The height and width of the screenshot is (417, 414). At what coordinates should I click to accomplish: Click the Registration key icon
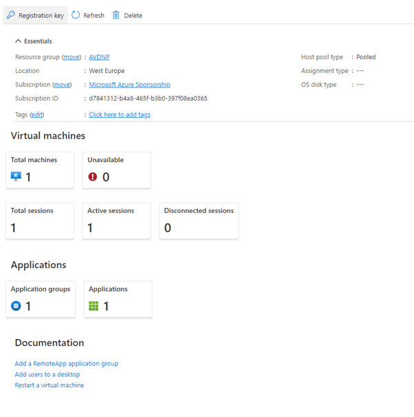(11, 15)
